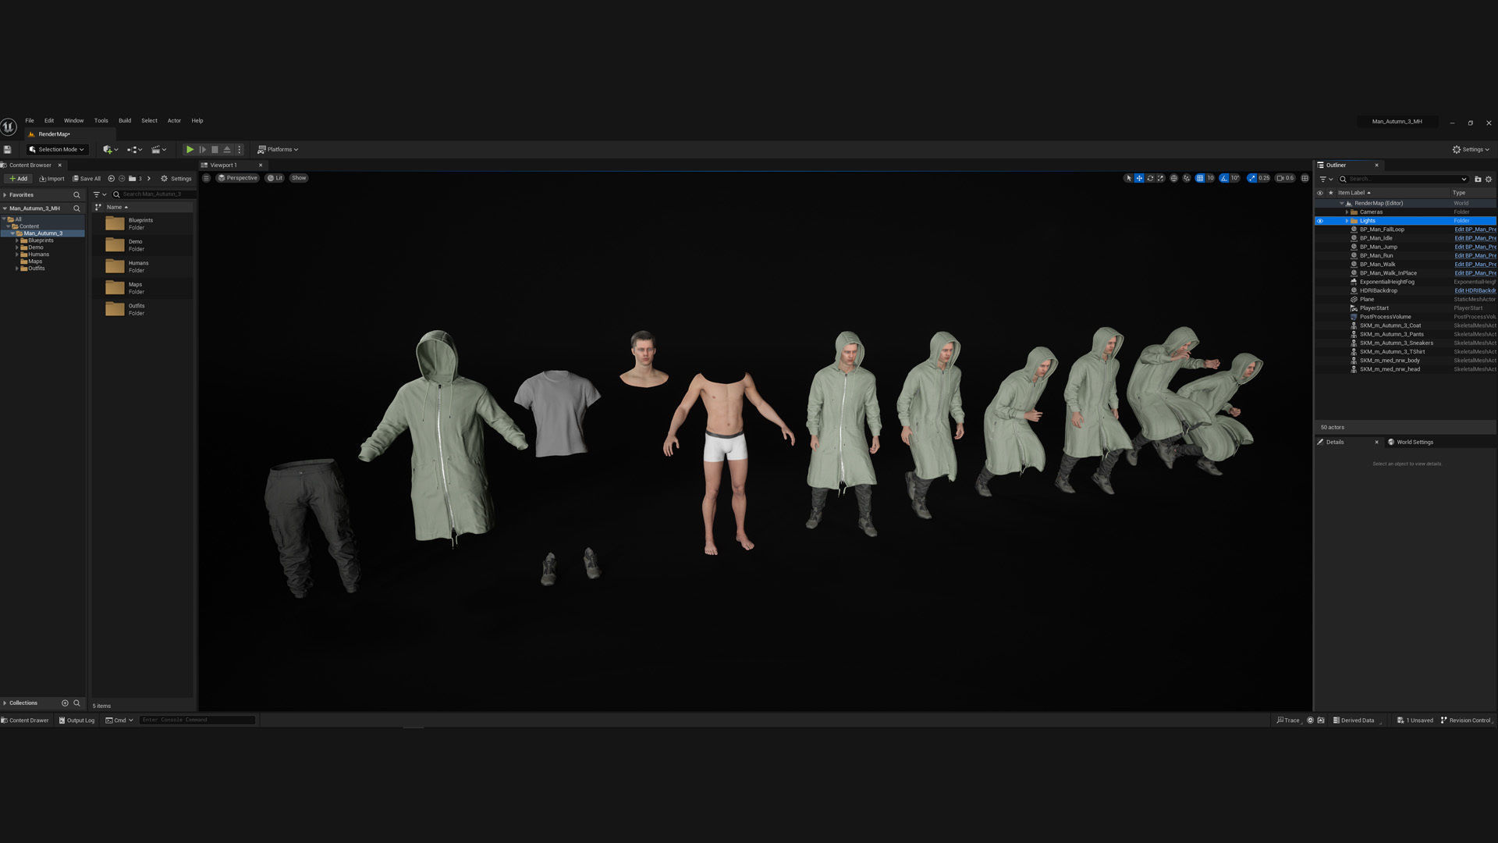1498x843 pixels.
Task: Activate the Rotate gizmo tool
Action: click(x=1150, y=178)
